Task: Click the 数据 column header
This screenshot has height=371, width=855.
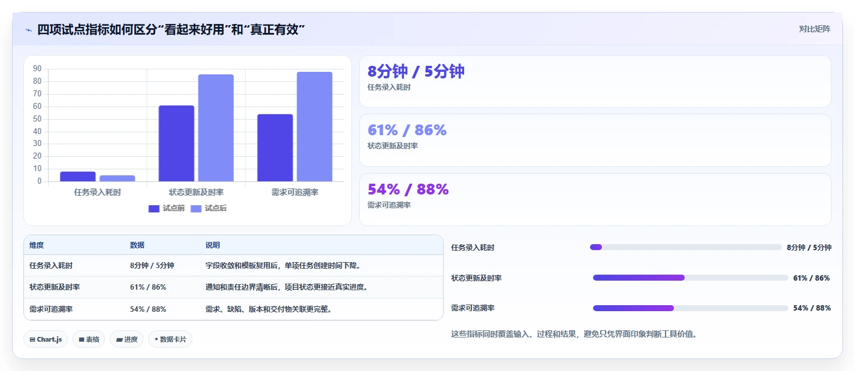Action: (137, 245)
